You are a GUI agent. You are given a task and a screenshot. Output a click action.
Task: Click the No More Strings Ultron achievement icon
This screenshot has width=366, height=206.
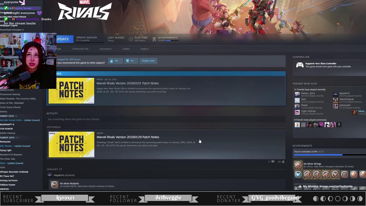(x=298, y=165)
